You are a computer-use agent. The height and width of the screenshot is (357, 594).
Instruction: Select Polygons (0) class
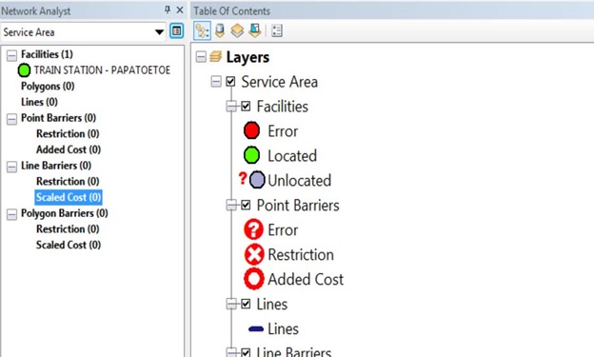[x=48, y=86]
